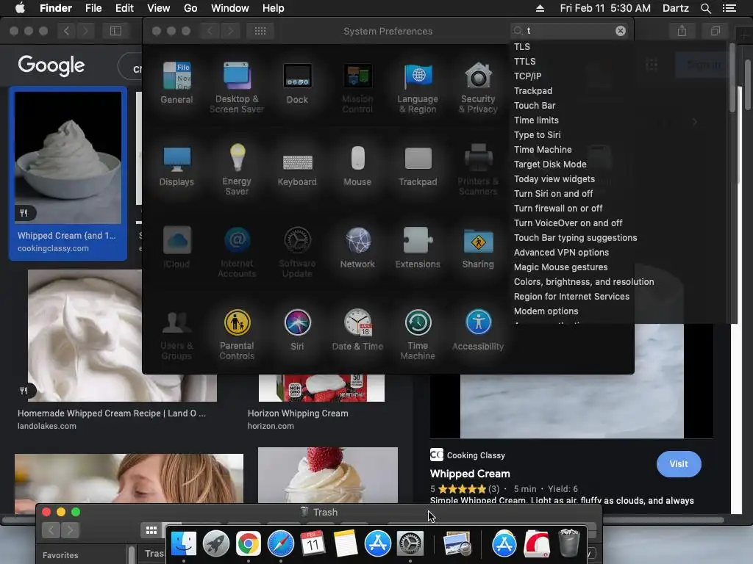Open the Siri preference pane
The height and width of the screenshot is (564, 753).
click(x=297, y=330)
